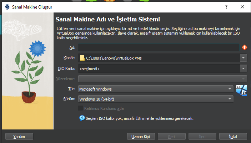Image resolution: width=251 pixels, height=143 pixels.
Task: Click the İleri next button
Action: (x=202, y=137)
